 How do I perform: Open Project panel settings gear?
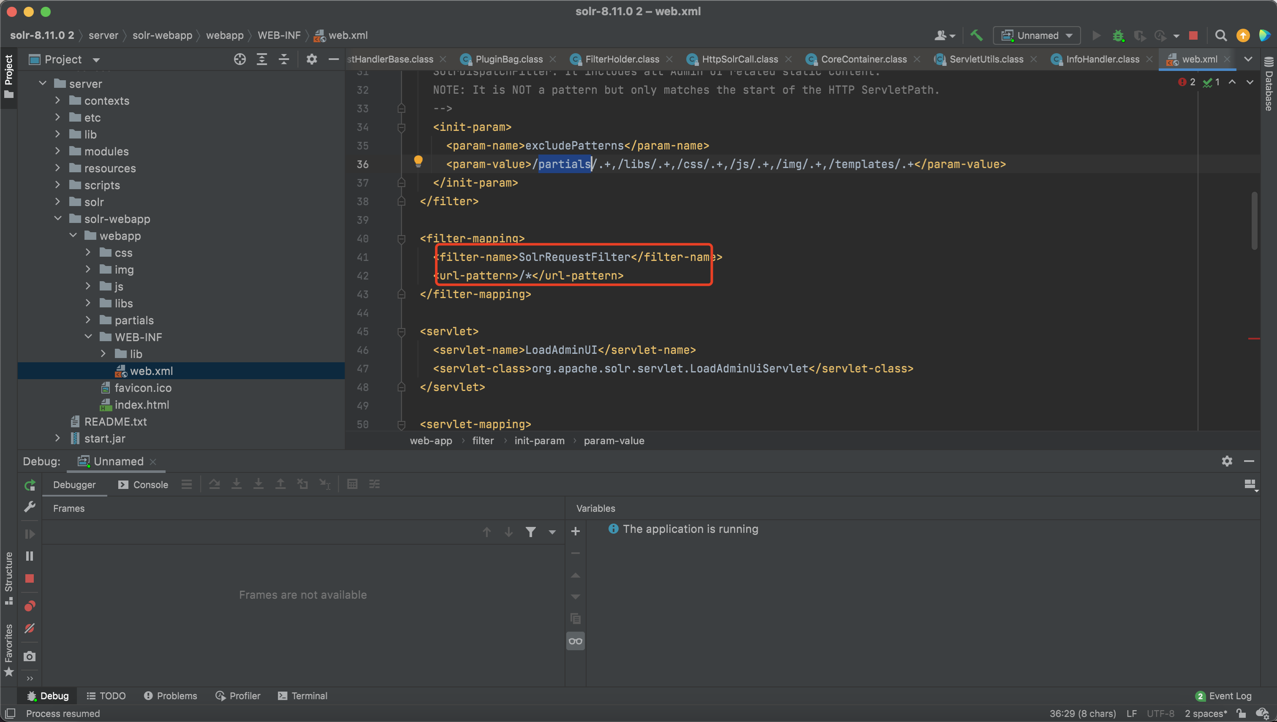[312, 60]
